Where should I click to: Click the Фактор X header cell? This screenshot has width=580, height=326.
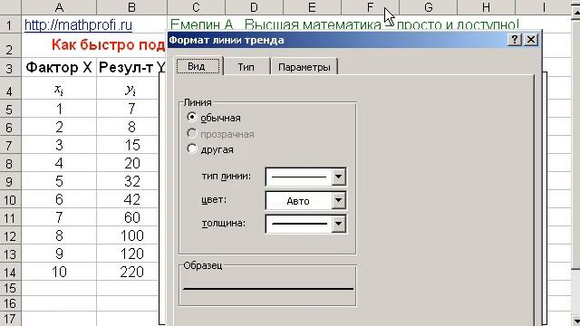59,67
